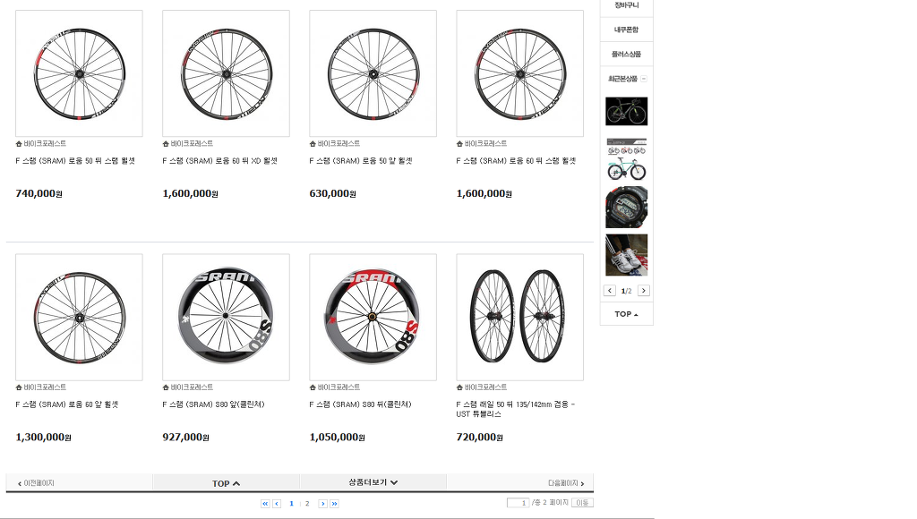Click 바이크포레스트 seller name above 로움 60 스램
917x519 pixels.
point(485,144)
